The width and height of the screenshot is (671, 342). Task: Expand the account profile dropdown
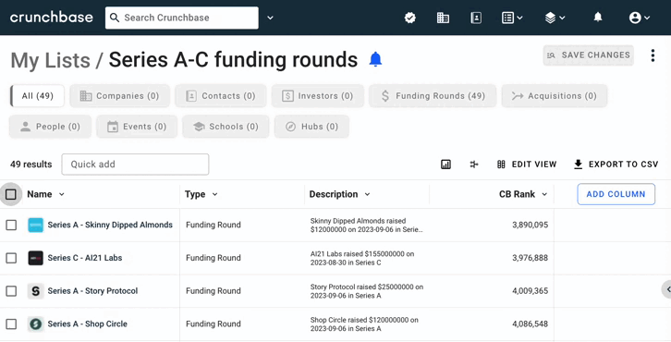pyautogui.click(x=640, y=18)
